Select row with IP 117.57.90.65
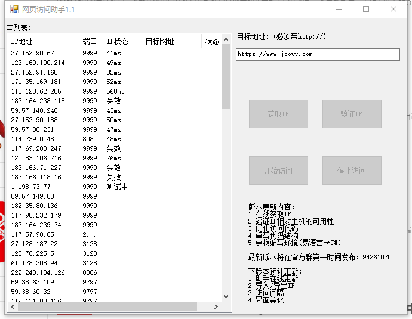Image resolution: width=412 pixels, height=319 pixels. tap(115, 234)
